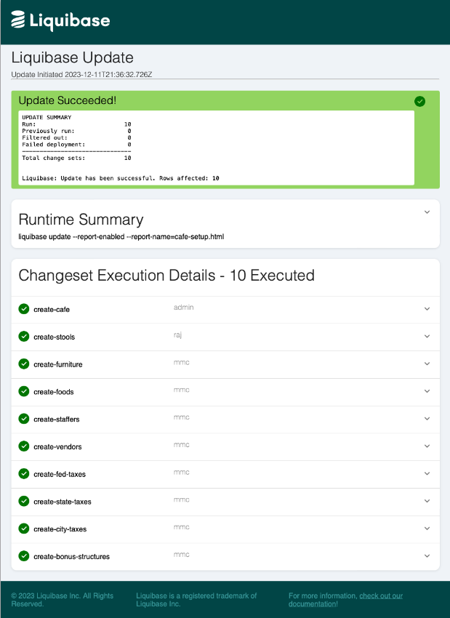Expand details for create-state-taxes
The image size is (450, 618).
[x=428, y=500]
